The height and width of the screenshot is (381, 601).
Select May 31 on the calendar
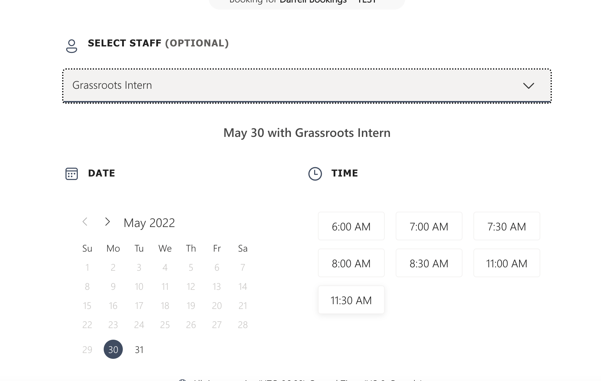(139, 350)
